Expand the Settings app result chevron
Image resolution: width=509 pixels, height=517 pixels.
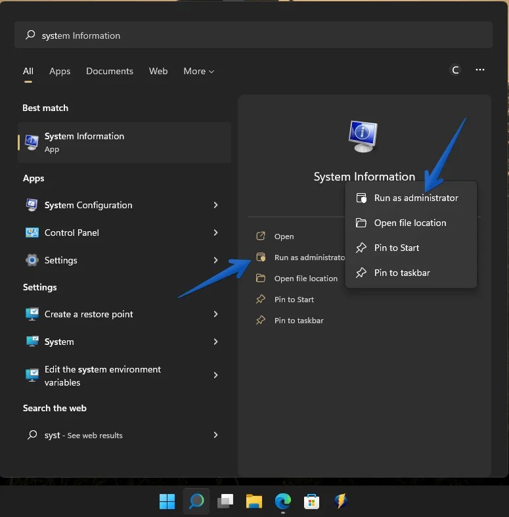(215, 260)
